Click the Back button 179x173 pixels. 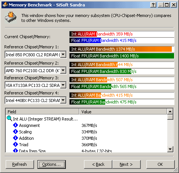point(98,164)
